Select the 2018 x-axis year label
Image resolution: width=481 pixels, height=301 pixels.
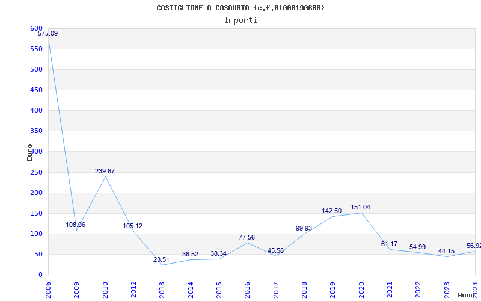(x=304, y=290)
